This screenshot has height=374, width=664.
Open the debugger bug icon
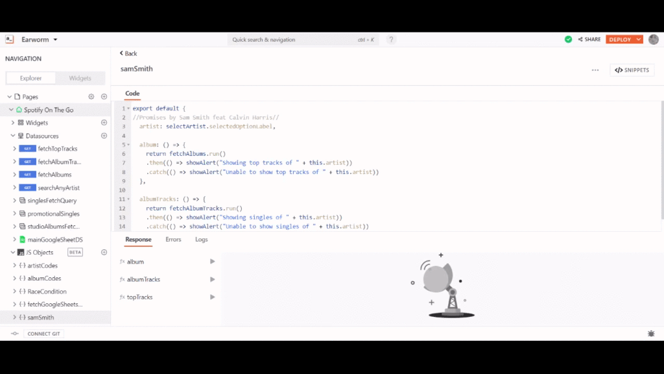point(651,334)
